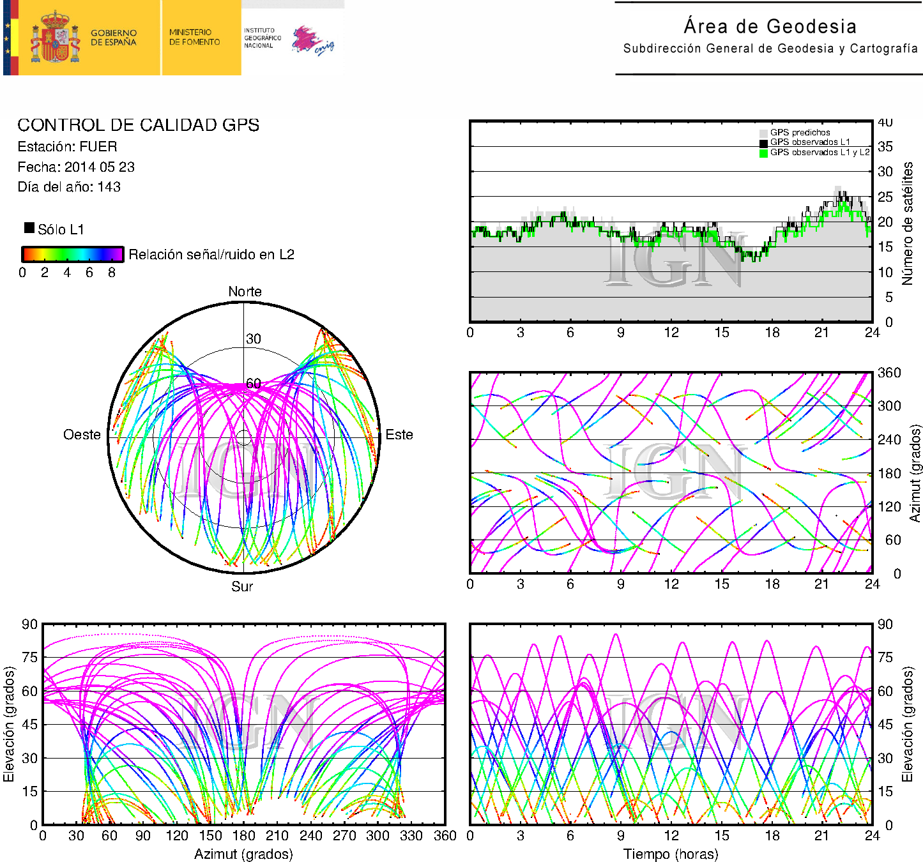The height and width of the screenshot is (862, 923).
Task: Click the azimuth versus time plot
Action: click(x=671, y=473)
